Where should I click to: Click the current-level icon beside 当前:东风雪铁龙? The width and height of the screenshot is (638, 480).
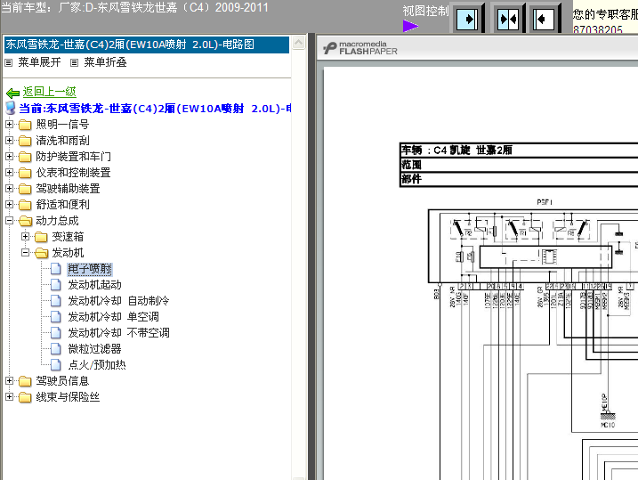10,109
